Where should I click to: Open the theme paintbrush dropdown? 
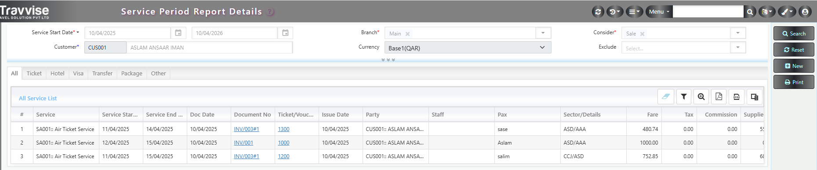[787, 12]
